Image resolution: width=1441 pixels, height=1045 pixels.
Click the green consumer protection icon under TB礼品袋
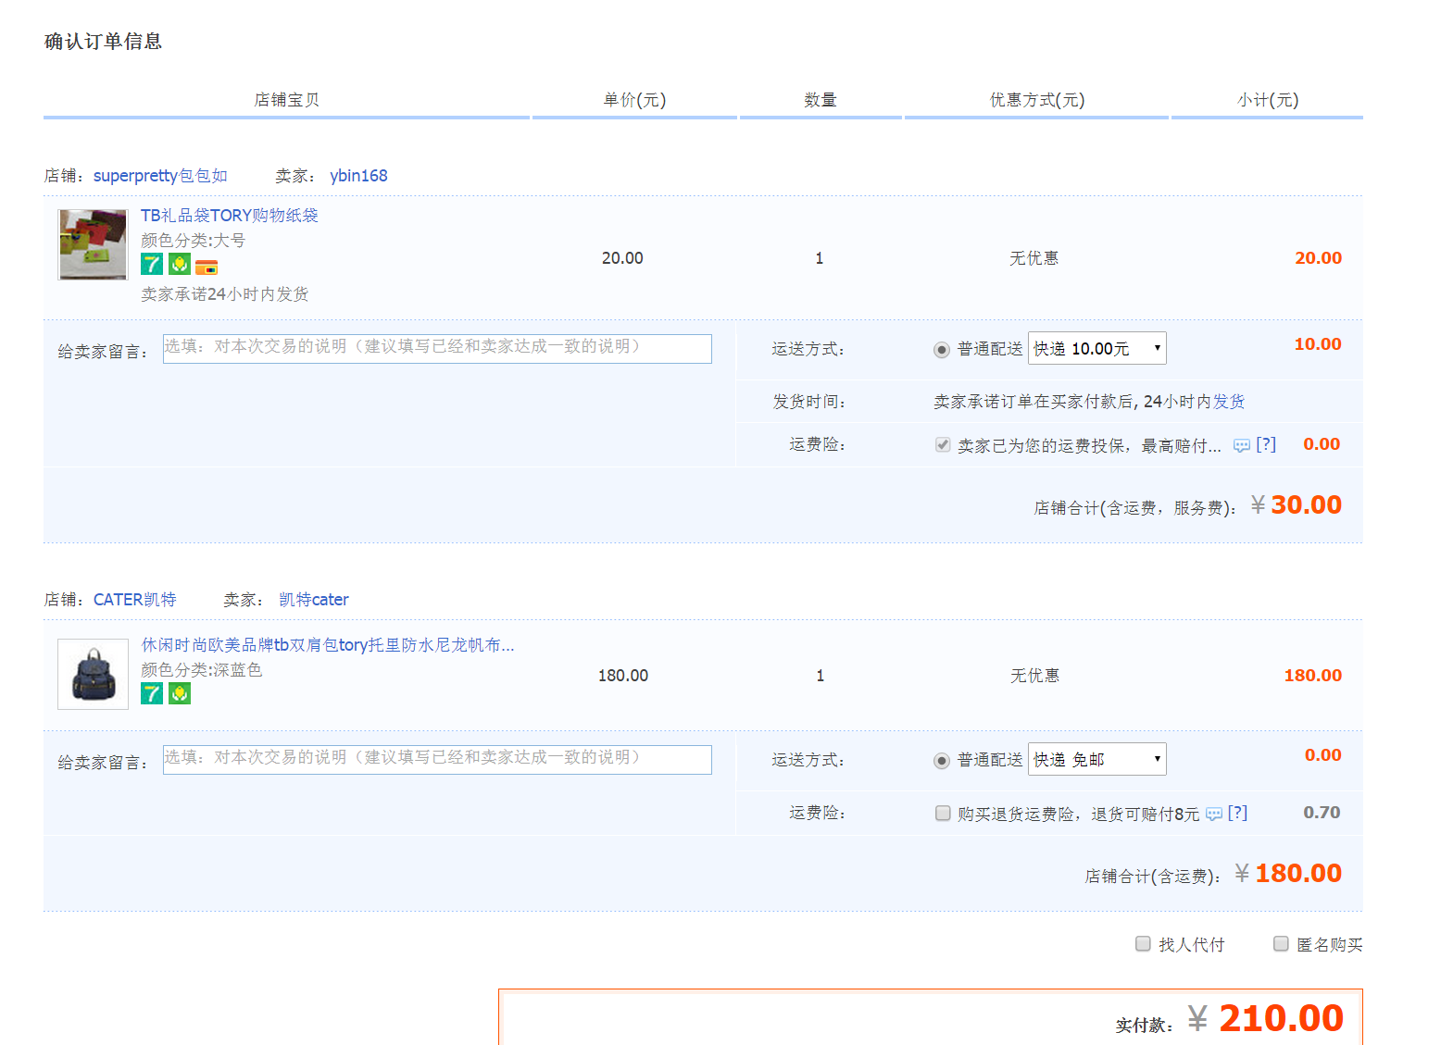[180, 265]
